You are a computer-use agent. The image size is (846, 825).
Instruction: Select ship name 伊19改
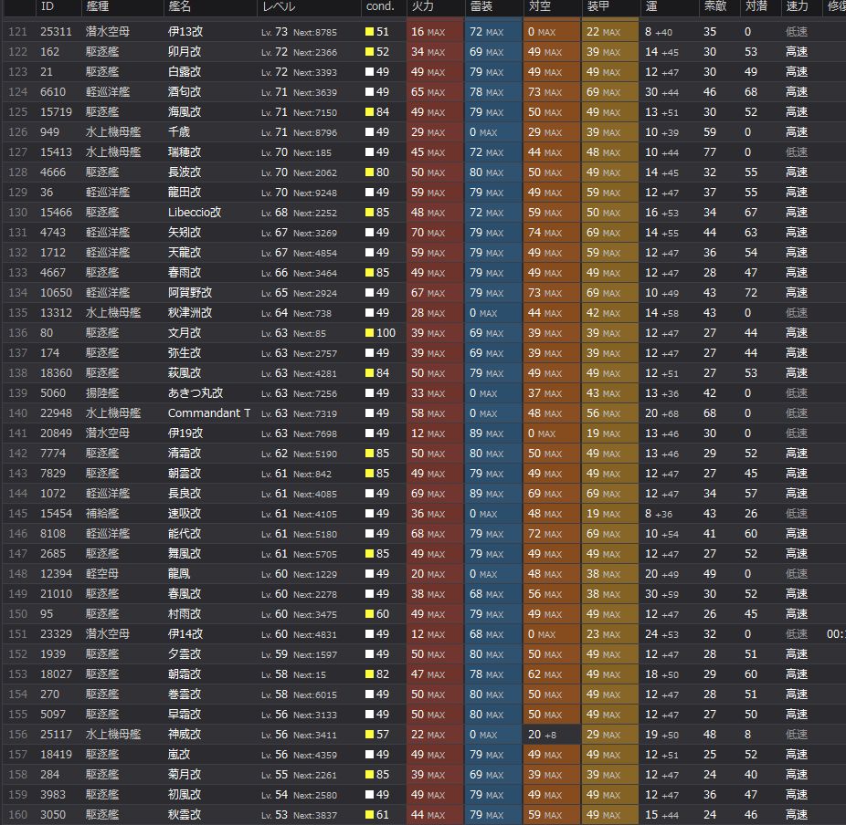[x=185, y=433]
